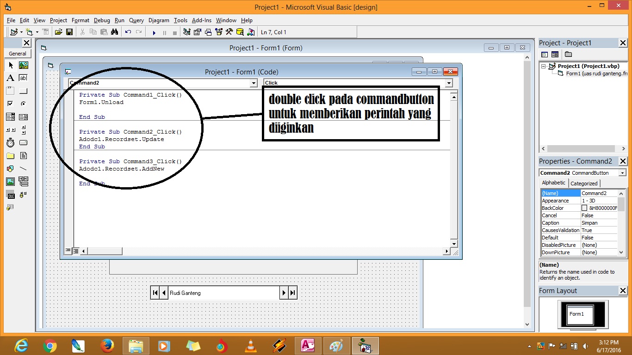
Task: Open the Click event dropdown
Action: pyautogui.click(x=447, y=82)
